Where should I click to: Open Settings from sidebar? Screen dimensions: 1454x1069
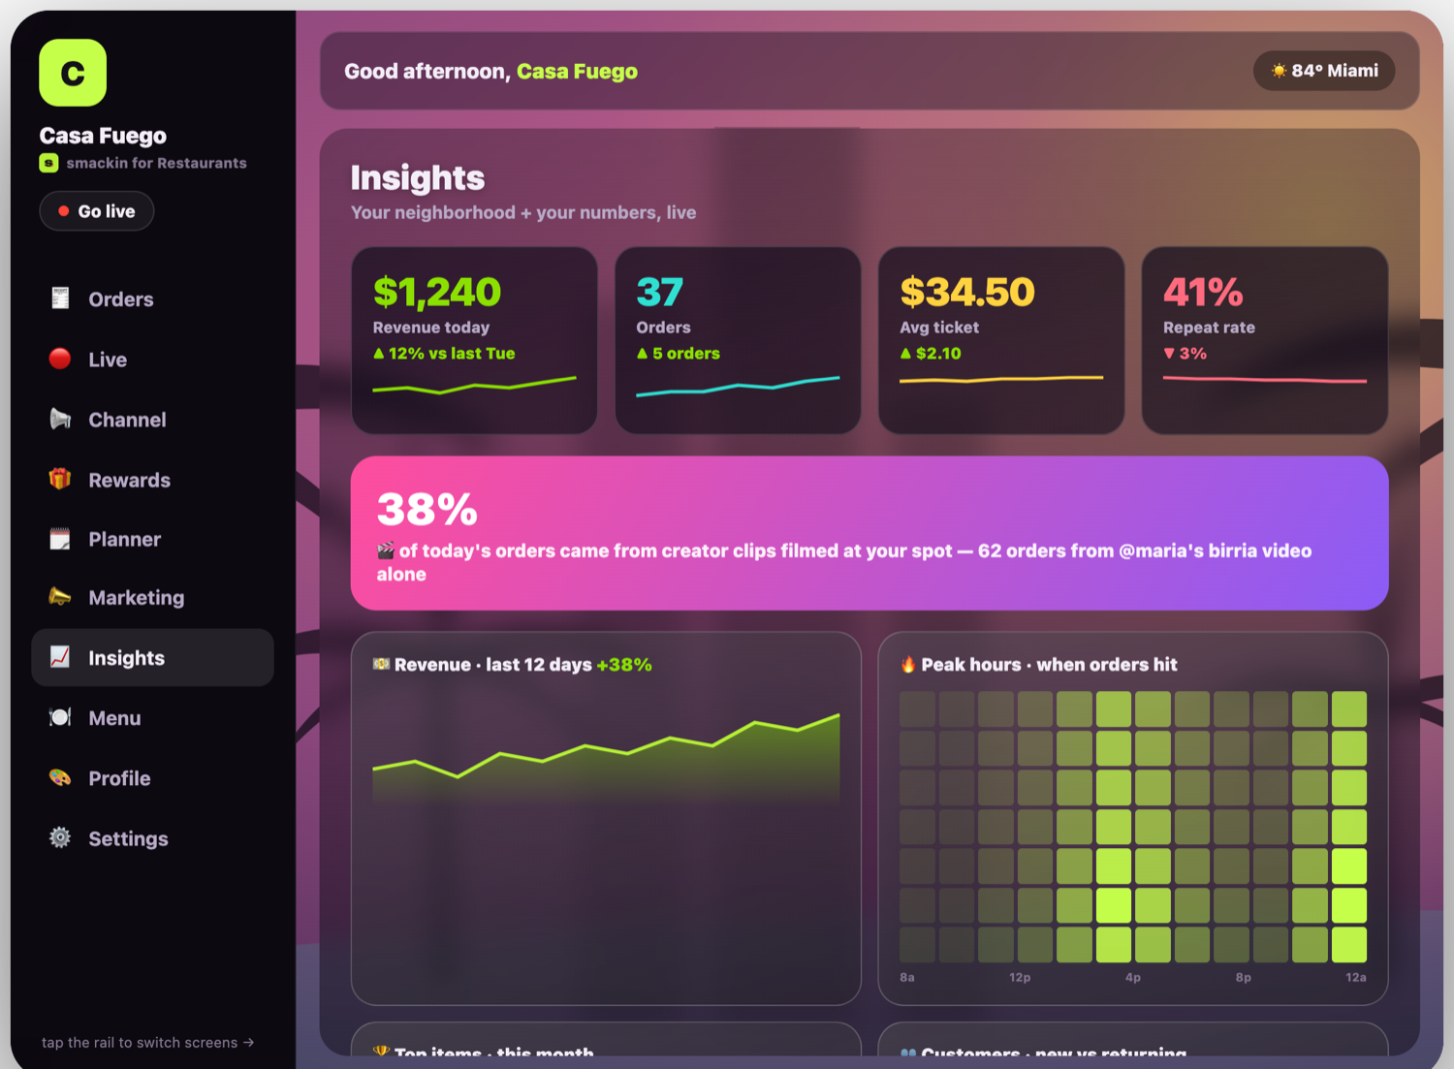(152, 837)
